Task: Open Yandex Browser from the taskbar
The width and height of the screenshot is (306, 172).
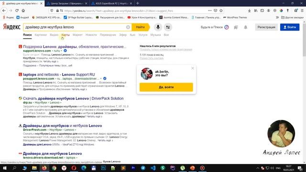Action: tap(64, 168)
